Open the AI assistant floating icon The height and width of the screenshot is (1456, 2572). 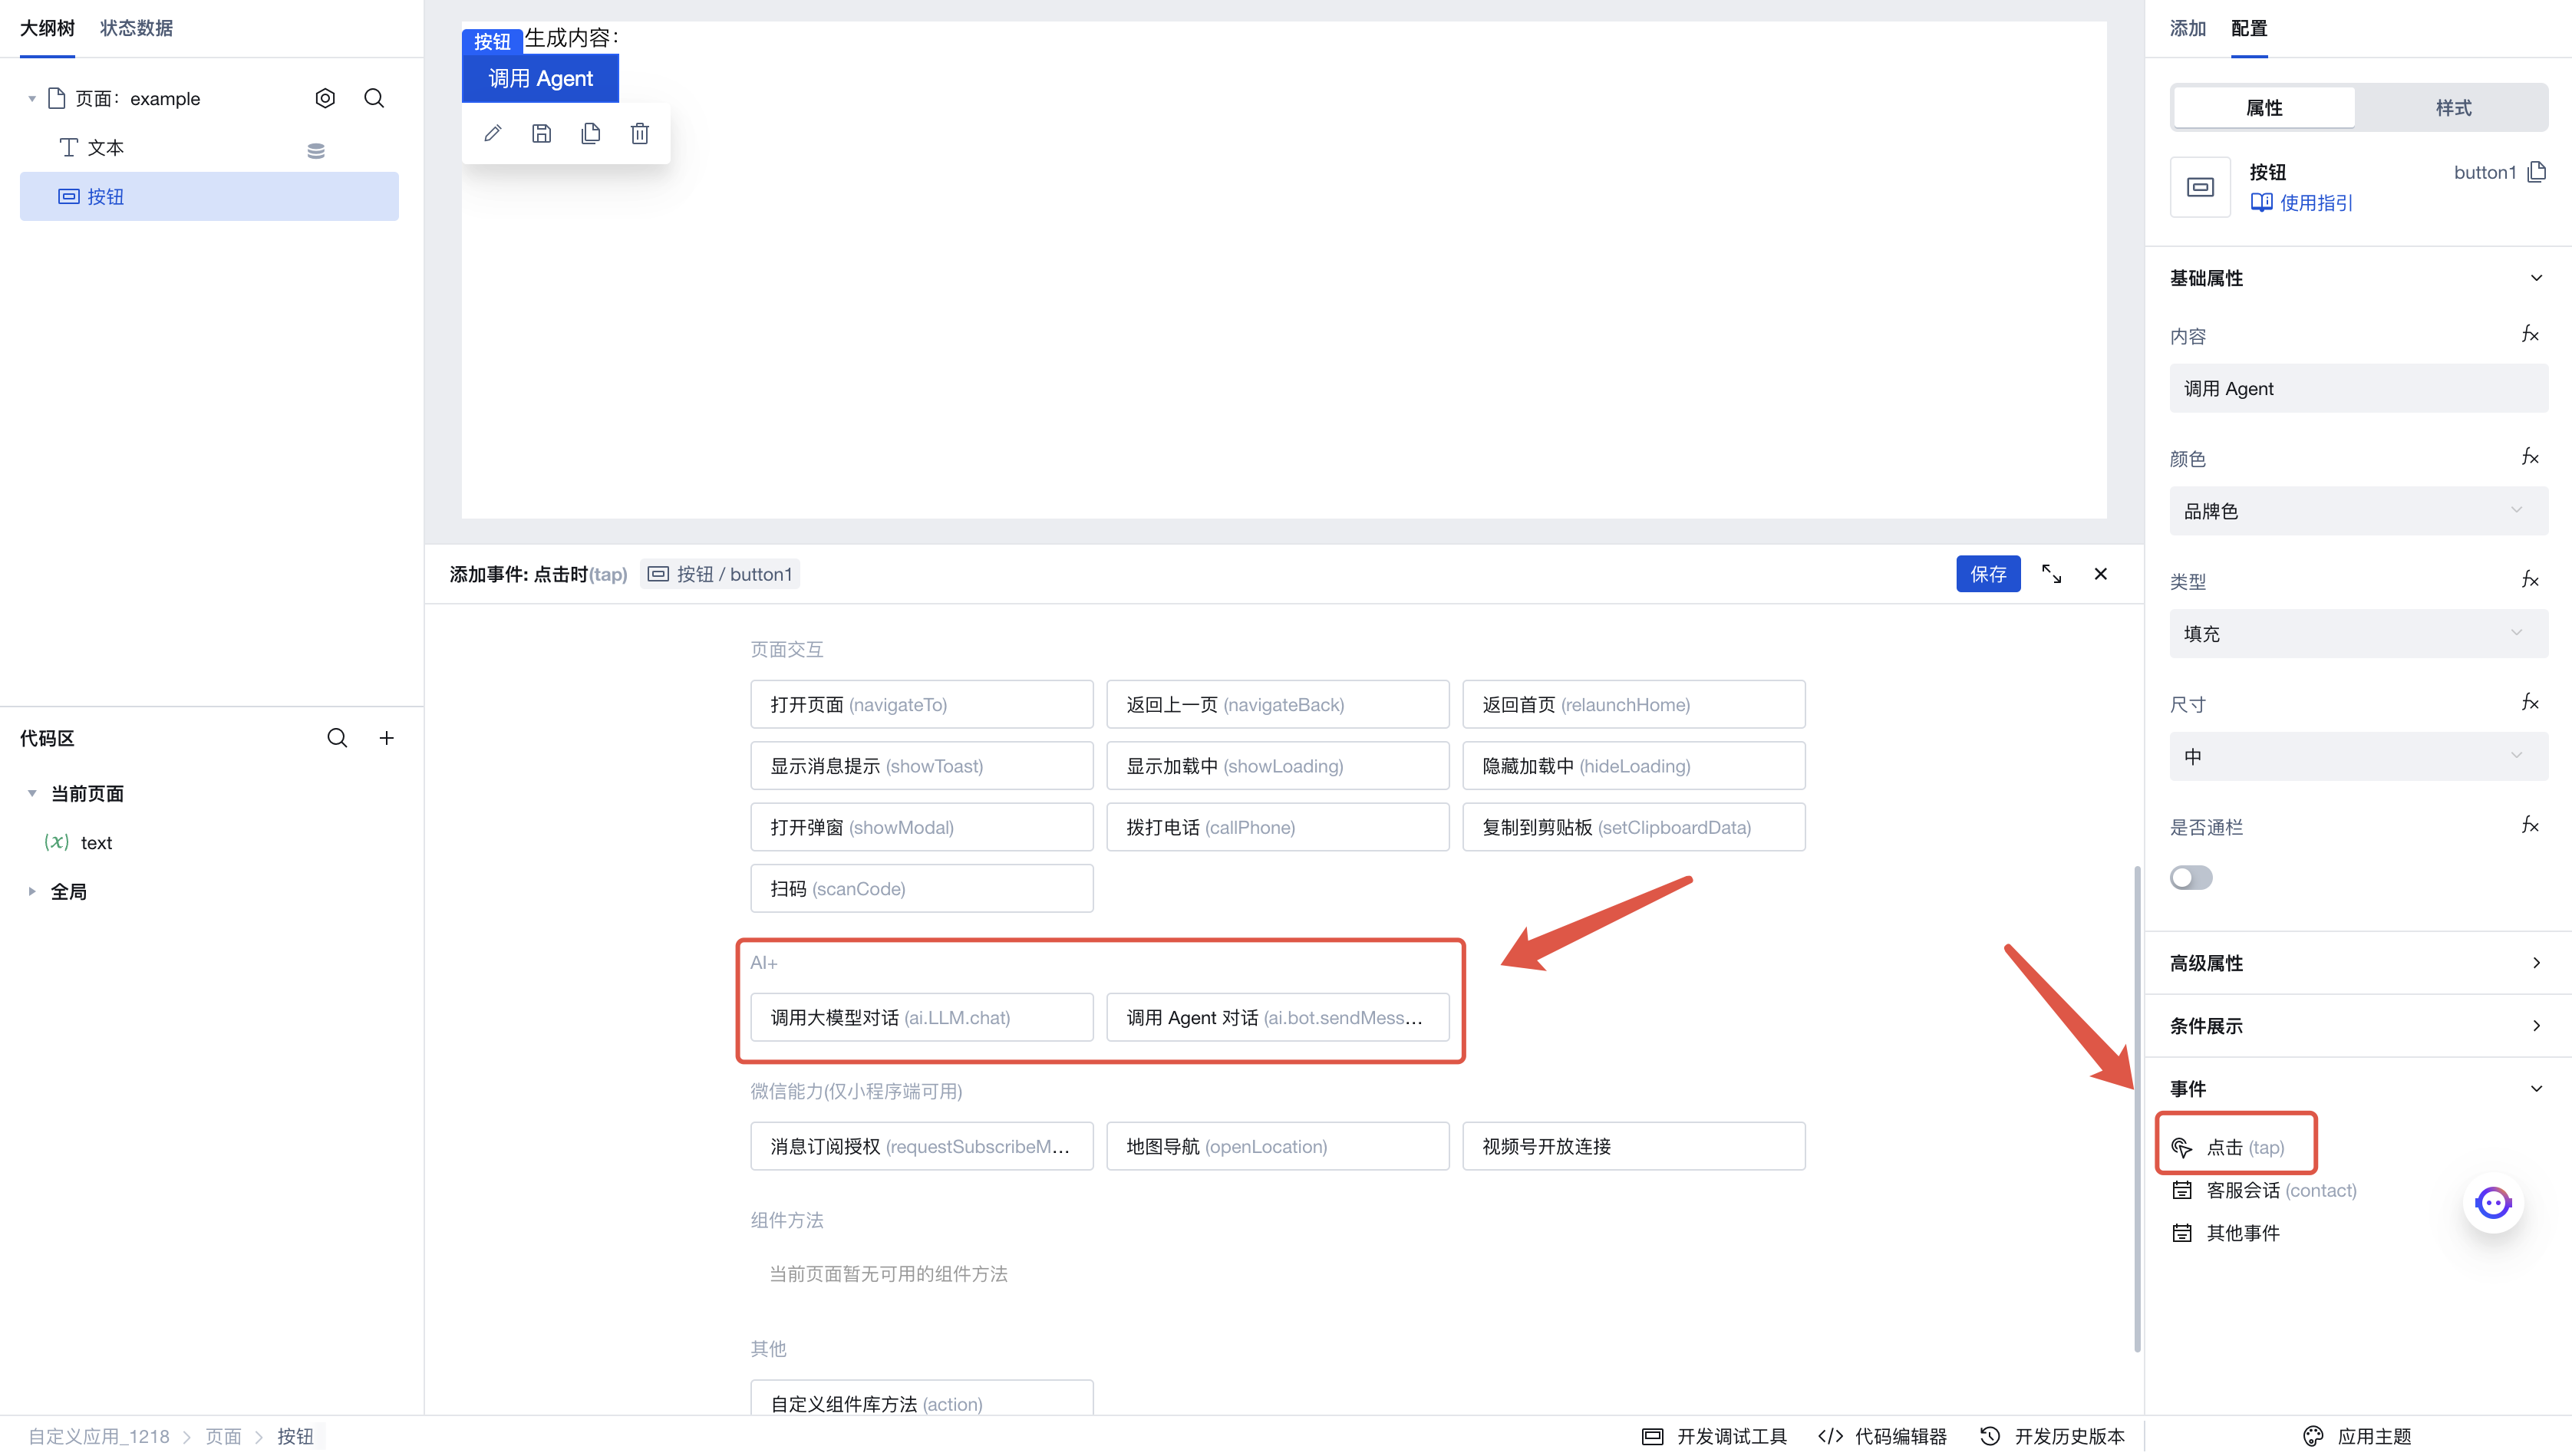(x=2493, y=1203)
